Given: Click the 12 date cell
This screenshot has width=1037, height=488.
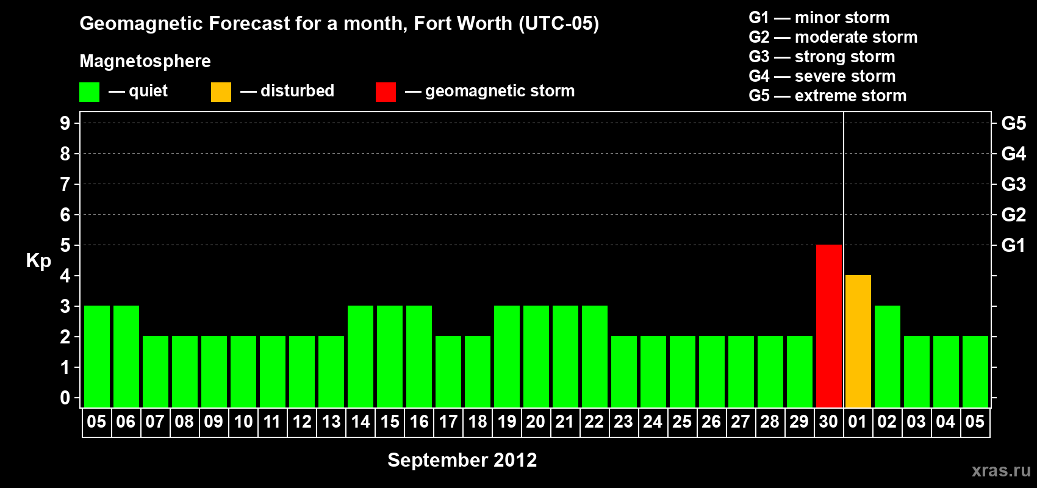Looking at the screenshot, I should [302, 422].
